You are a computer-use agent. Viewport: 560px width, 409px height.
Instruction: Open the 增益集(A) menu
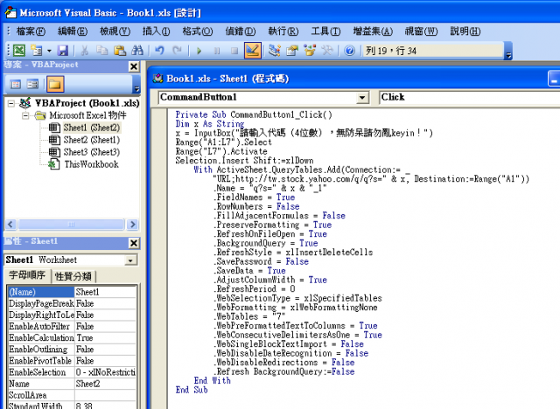[x=373, y=31]
